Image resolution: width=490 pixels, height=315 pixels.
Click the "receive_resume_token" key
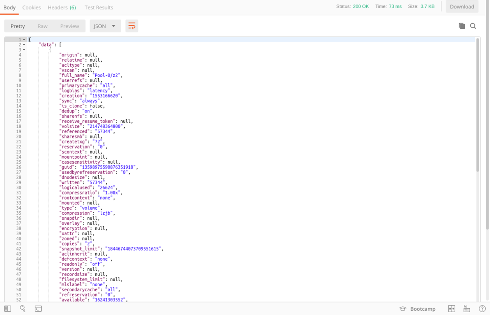coord(88,121)
